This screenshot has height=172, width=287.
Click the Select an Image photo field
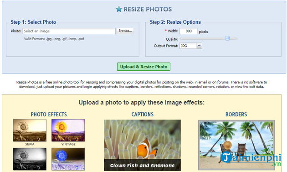tap(69, 31)
